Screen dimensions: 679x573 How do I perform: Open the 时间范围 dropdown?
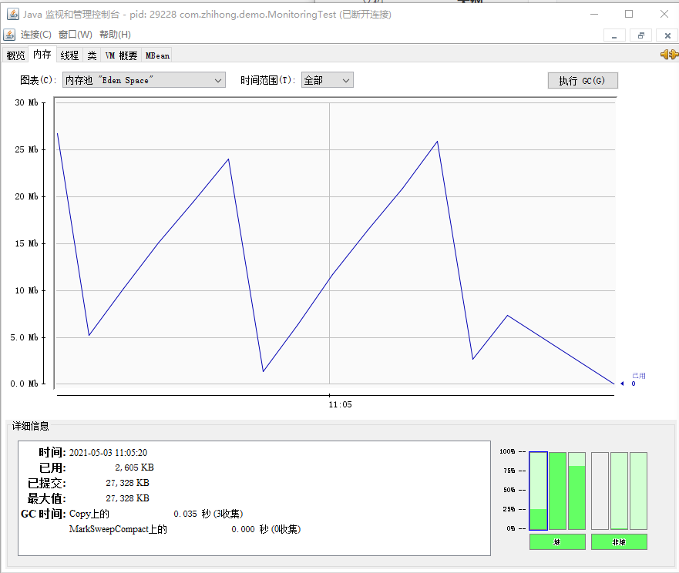click(328, 80)
